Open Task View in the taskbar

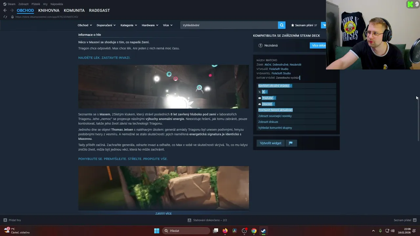tap(216, 231)
